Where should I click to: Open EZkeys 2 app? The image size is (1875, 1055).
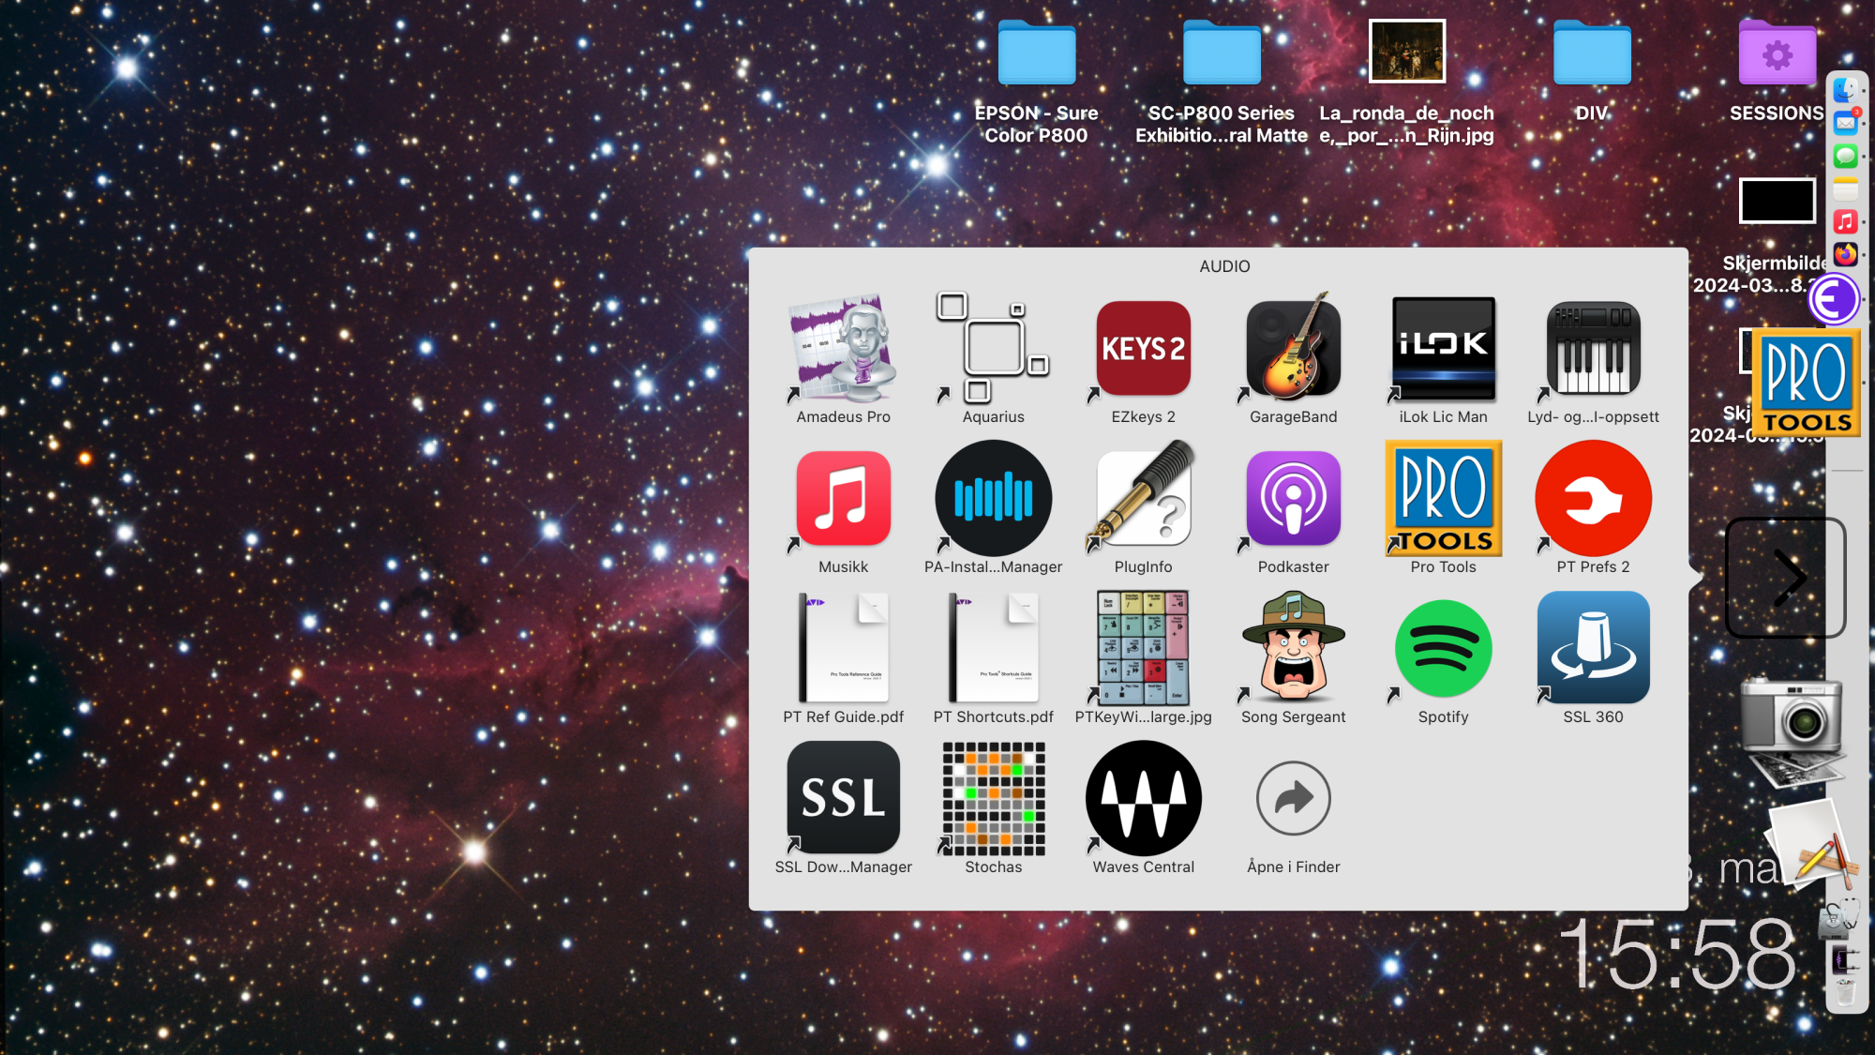(1143, 348)
